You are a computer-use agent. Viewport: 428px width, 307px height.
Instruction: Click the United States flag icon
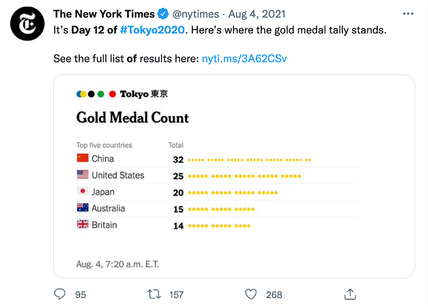pos(82,174)
